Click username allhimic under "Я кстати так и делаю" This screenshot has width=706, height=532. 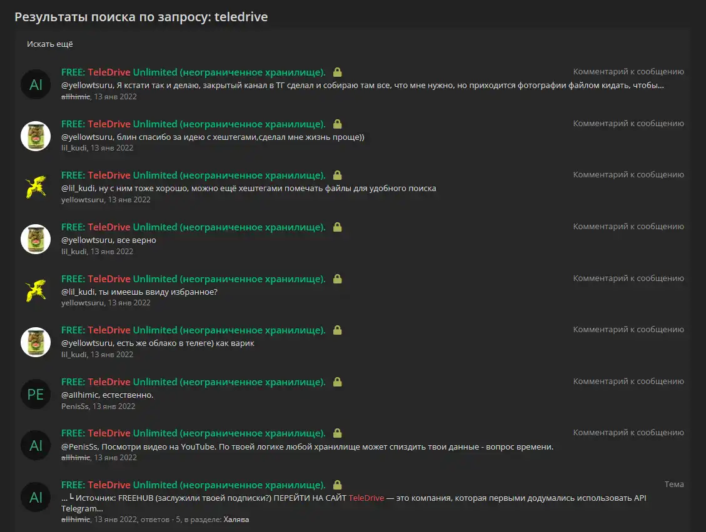pos(76,96)
